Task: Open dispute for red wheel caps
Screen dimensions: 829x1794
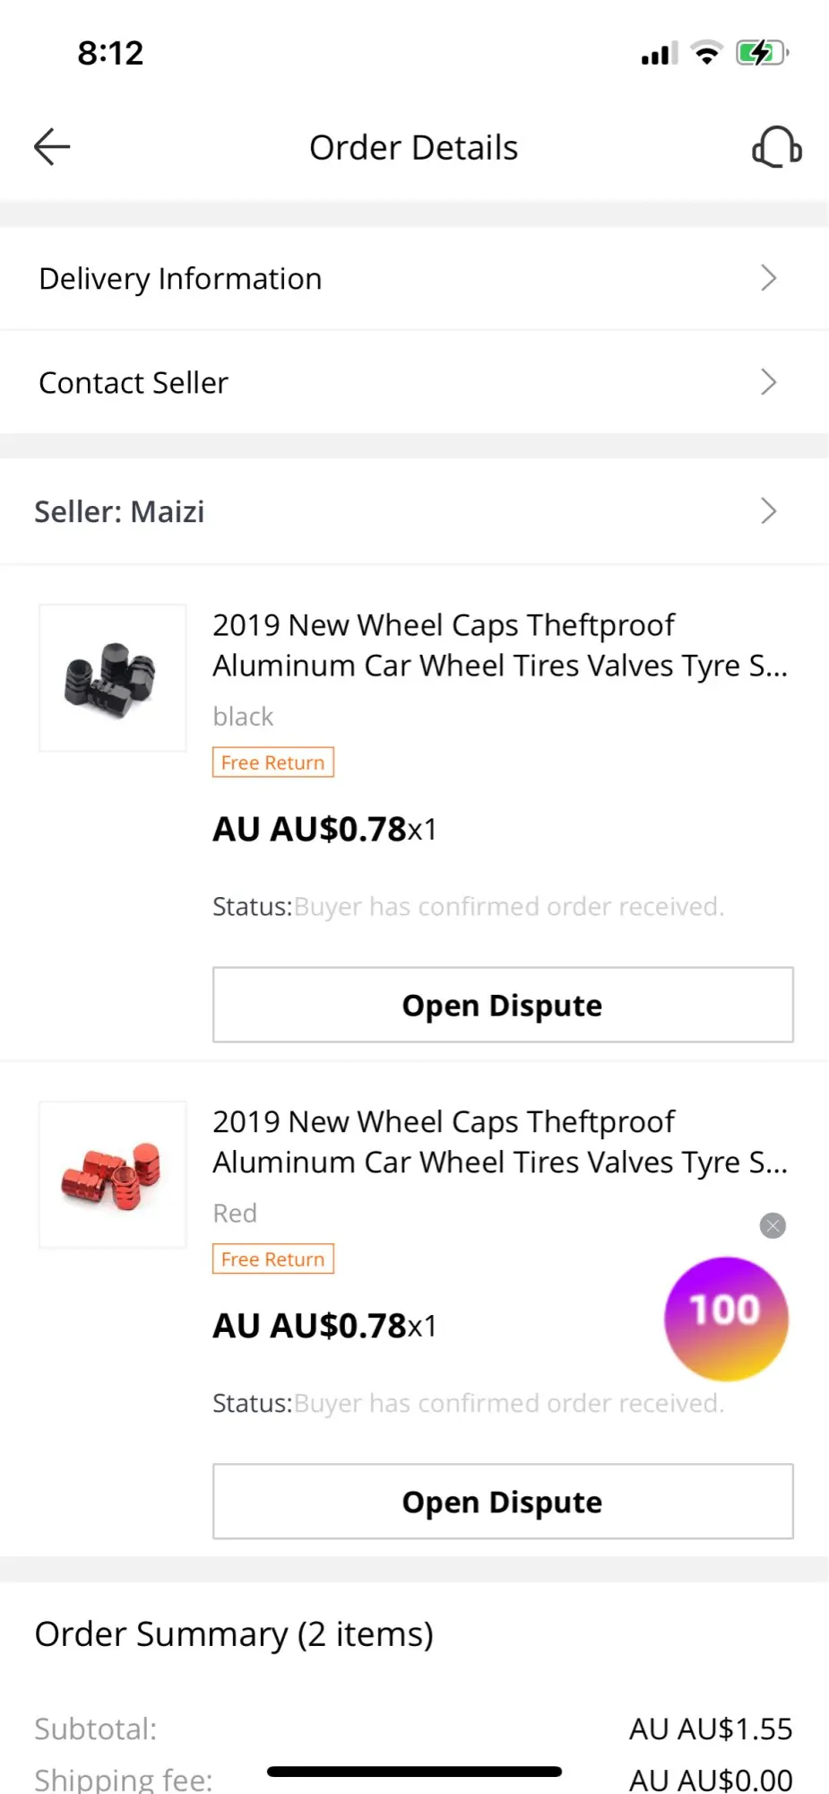Action: (503, 1502)
